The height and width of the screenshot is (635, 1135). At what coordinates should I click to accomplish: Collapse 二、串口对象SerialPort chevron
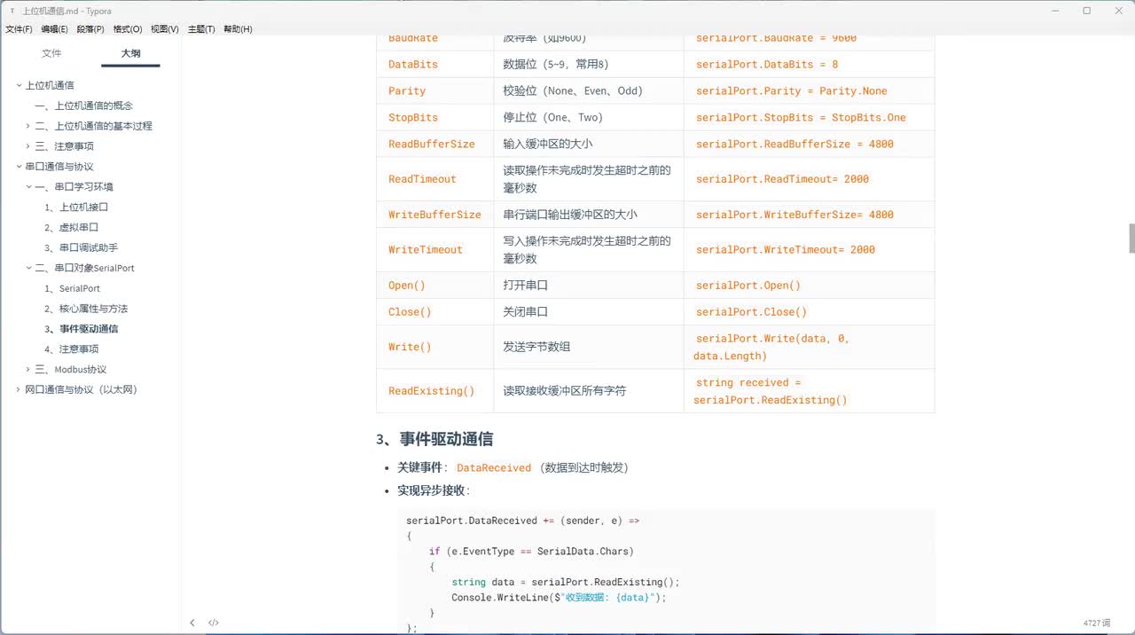click(x=28, y=268)
